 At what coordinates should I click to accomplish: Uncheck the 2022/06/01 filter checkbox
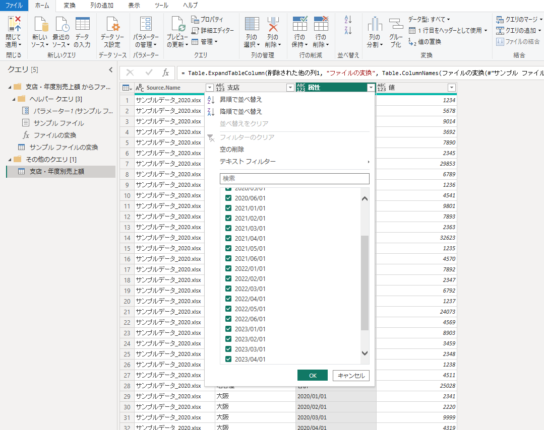pyautogui.click(x=228, y=319)
